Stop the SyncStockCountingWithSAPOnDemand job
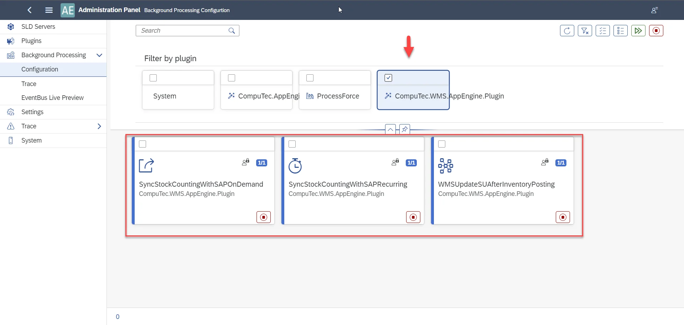The height and width of the screenshot is (325, 684). (263, 217)
